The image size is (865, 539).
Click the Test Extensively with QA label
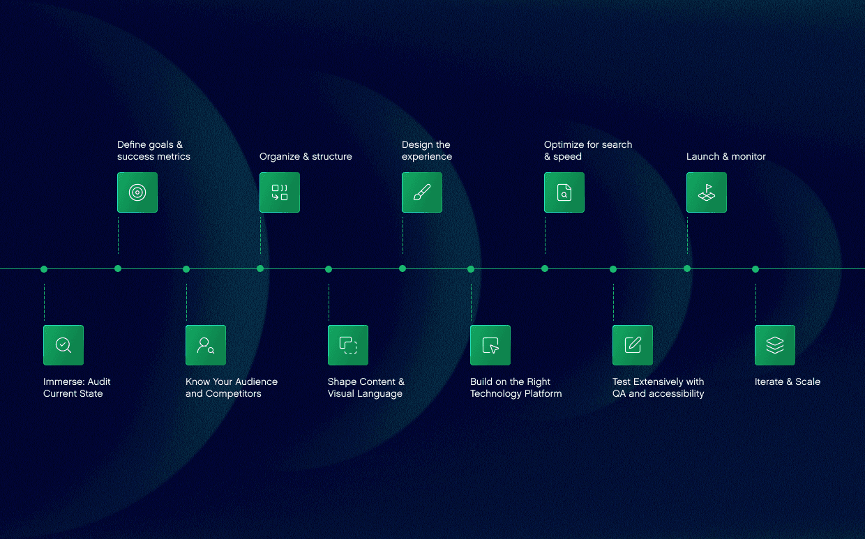tap(659, 388)
